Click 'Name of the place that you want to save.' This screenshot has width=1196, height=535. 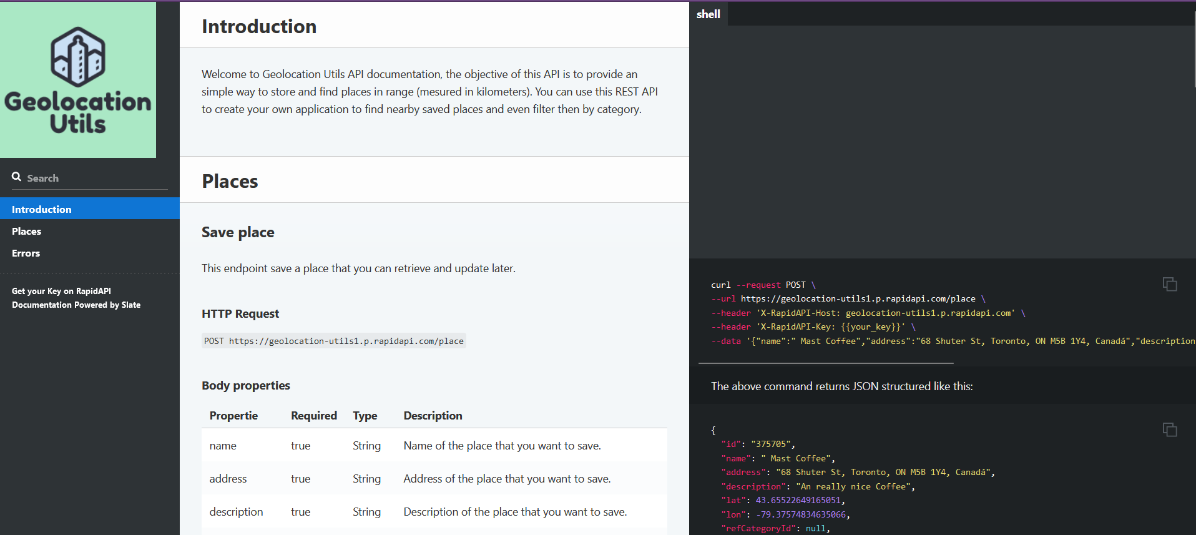point(502,446)
